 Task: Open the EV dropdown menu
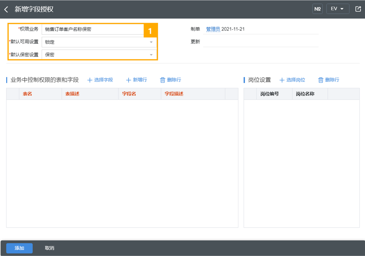coord(338,9)
